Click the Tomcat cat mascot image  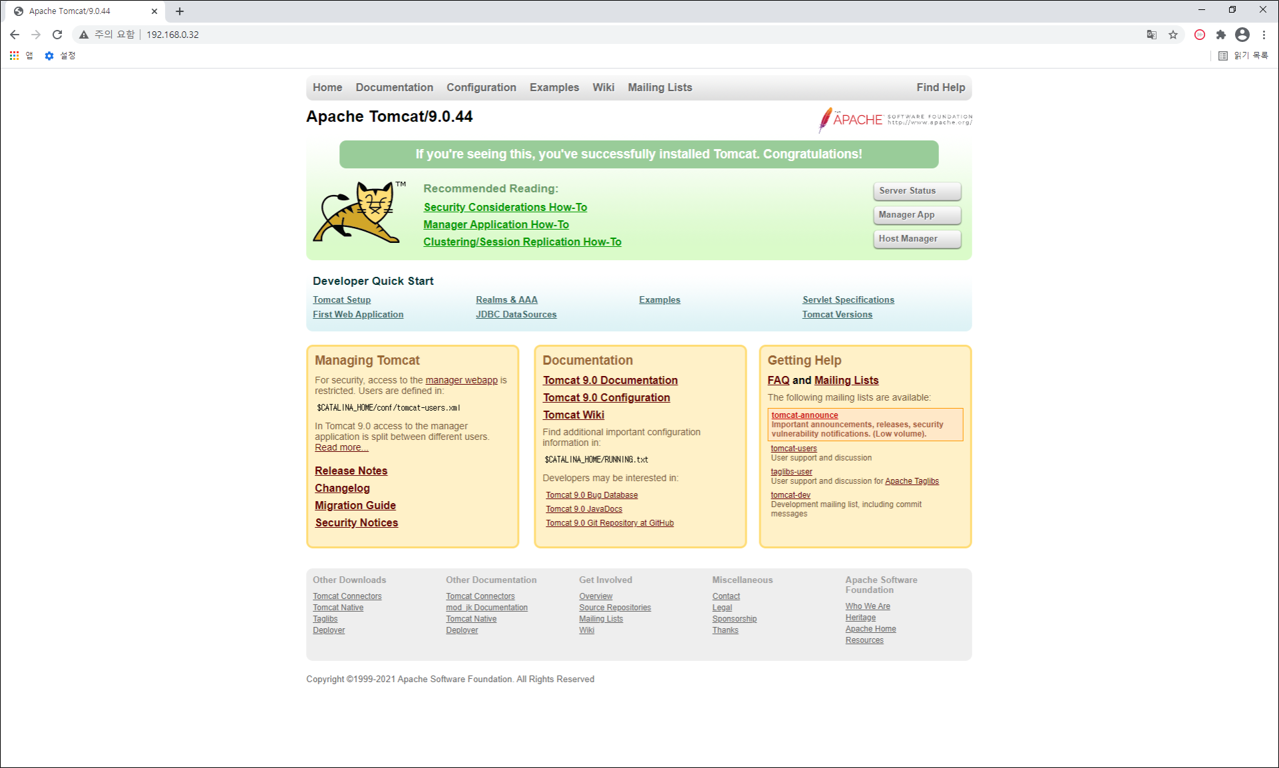[x=359, y=211]
